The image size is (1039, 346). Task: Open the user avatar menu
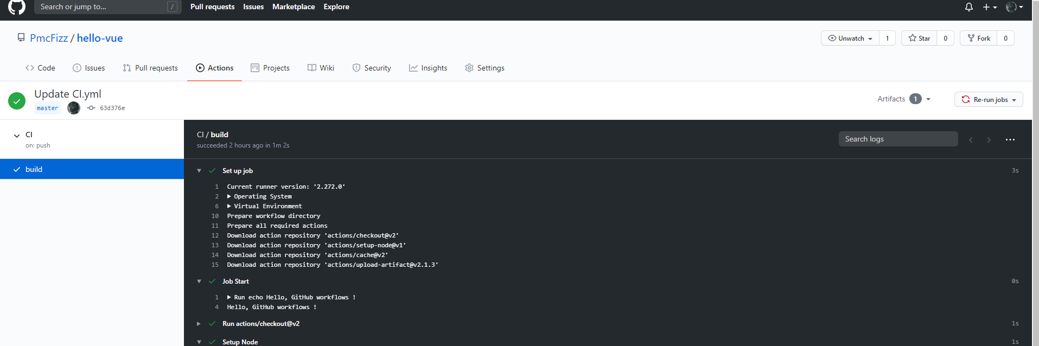(1014, 7)
